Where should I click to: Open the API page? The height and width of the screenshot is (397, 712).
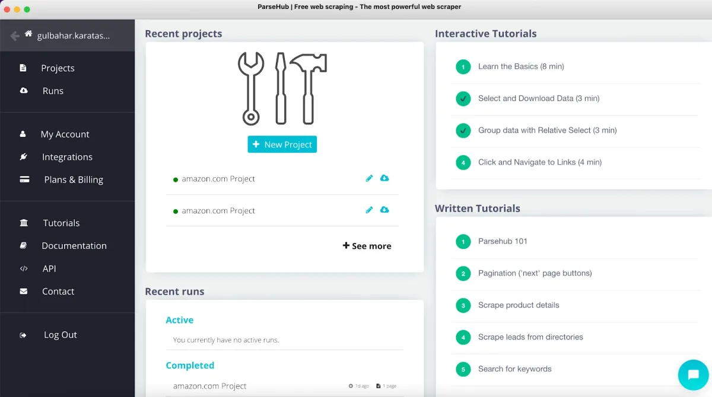coord(49,268)
